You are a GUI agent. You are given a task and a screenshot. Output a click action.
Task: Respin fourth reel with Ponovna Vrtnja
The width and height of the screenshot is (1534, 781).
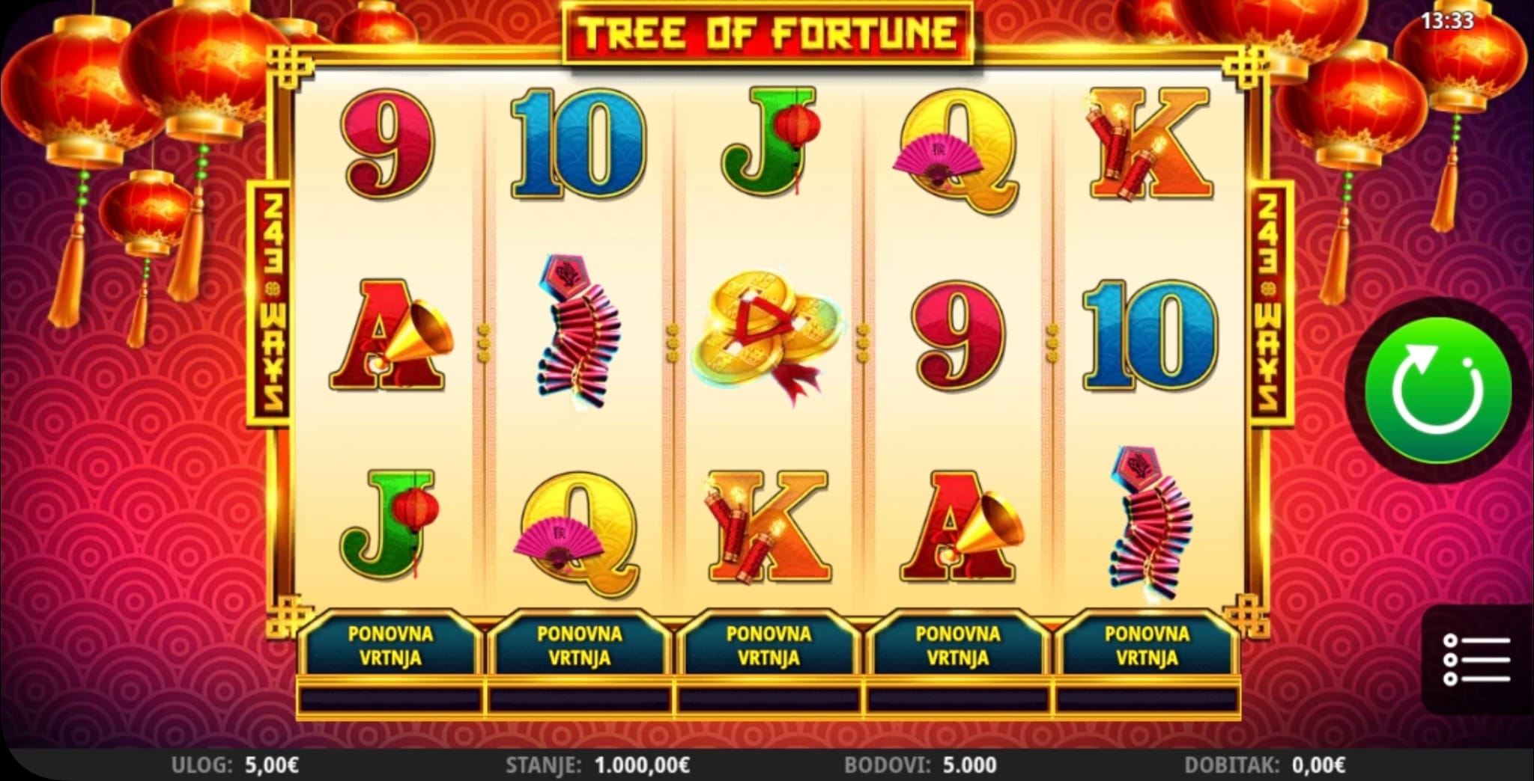coord(958,646)
